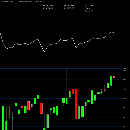Click the 'BSE 938288' symbol label

[x=41, y=2]
